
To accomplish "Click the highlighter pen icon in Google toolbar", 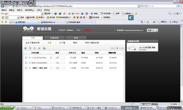I will click(x=136, y=14).
